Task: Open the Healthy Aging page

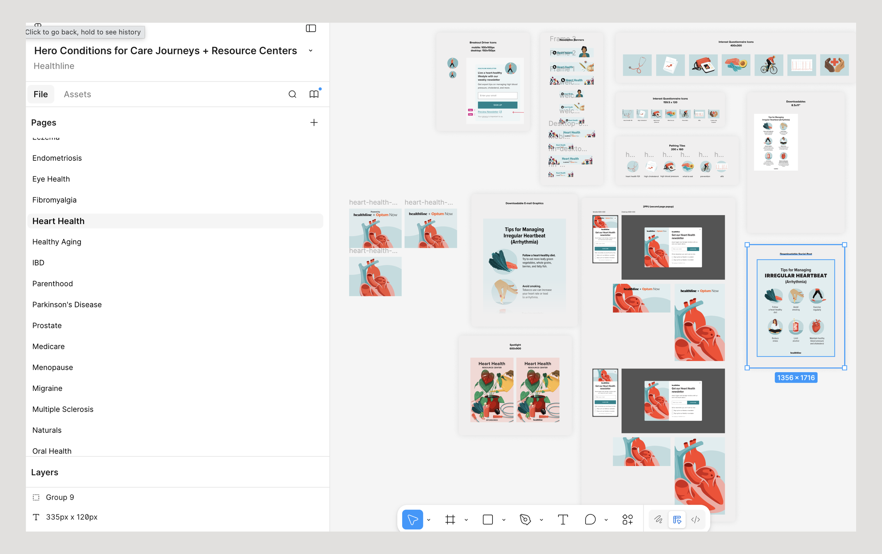Action: 57,241
